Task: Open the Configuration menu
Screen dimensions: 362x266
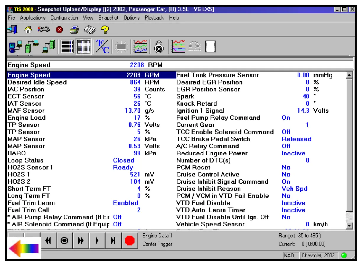Action: 64,18
